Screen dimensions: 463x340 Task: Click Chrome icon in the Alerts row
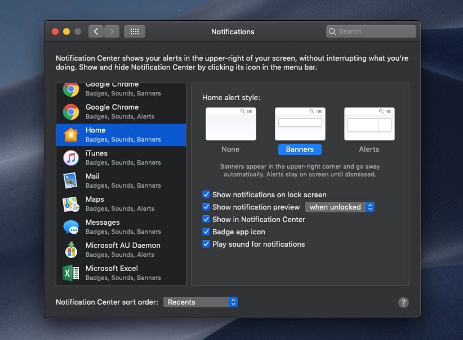point(71,112)
